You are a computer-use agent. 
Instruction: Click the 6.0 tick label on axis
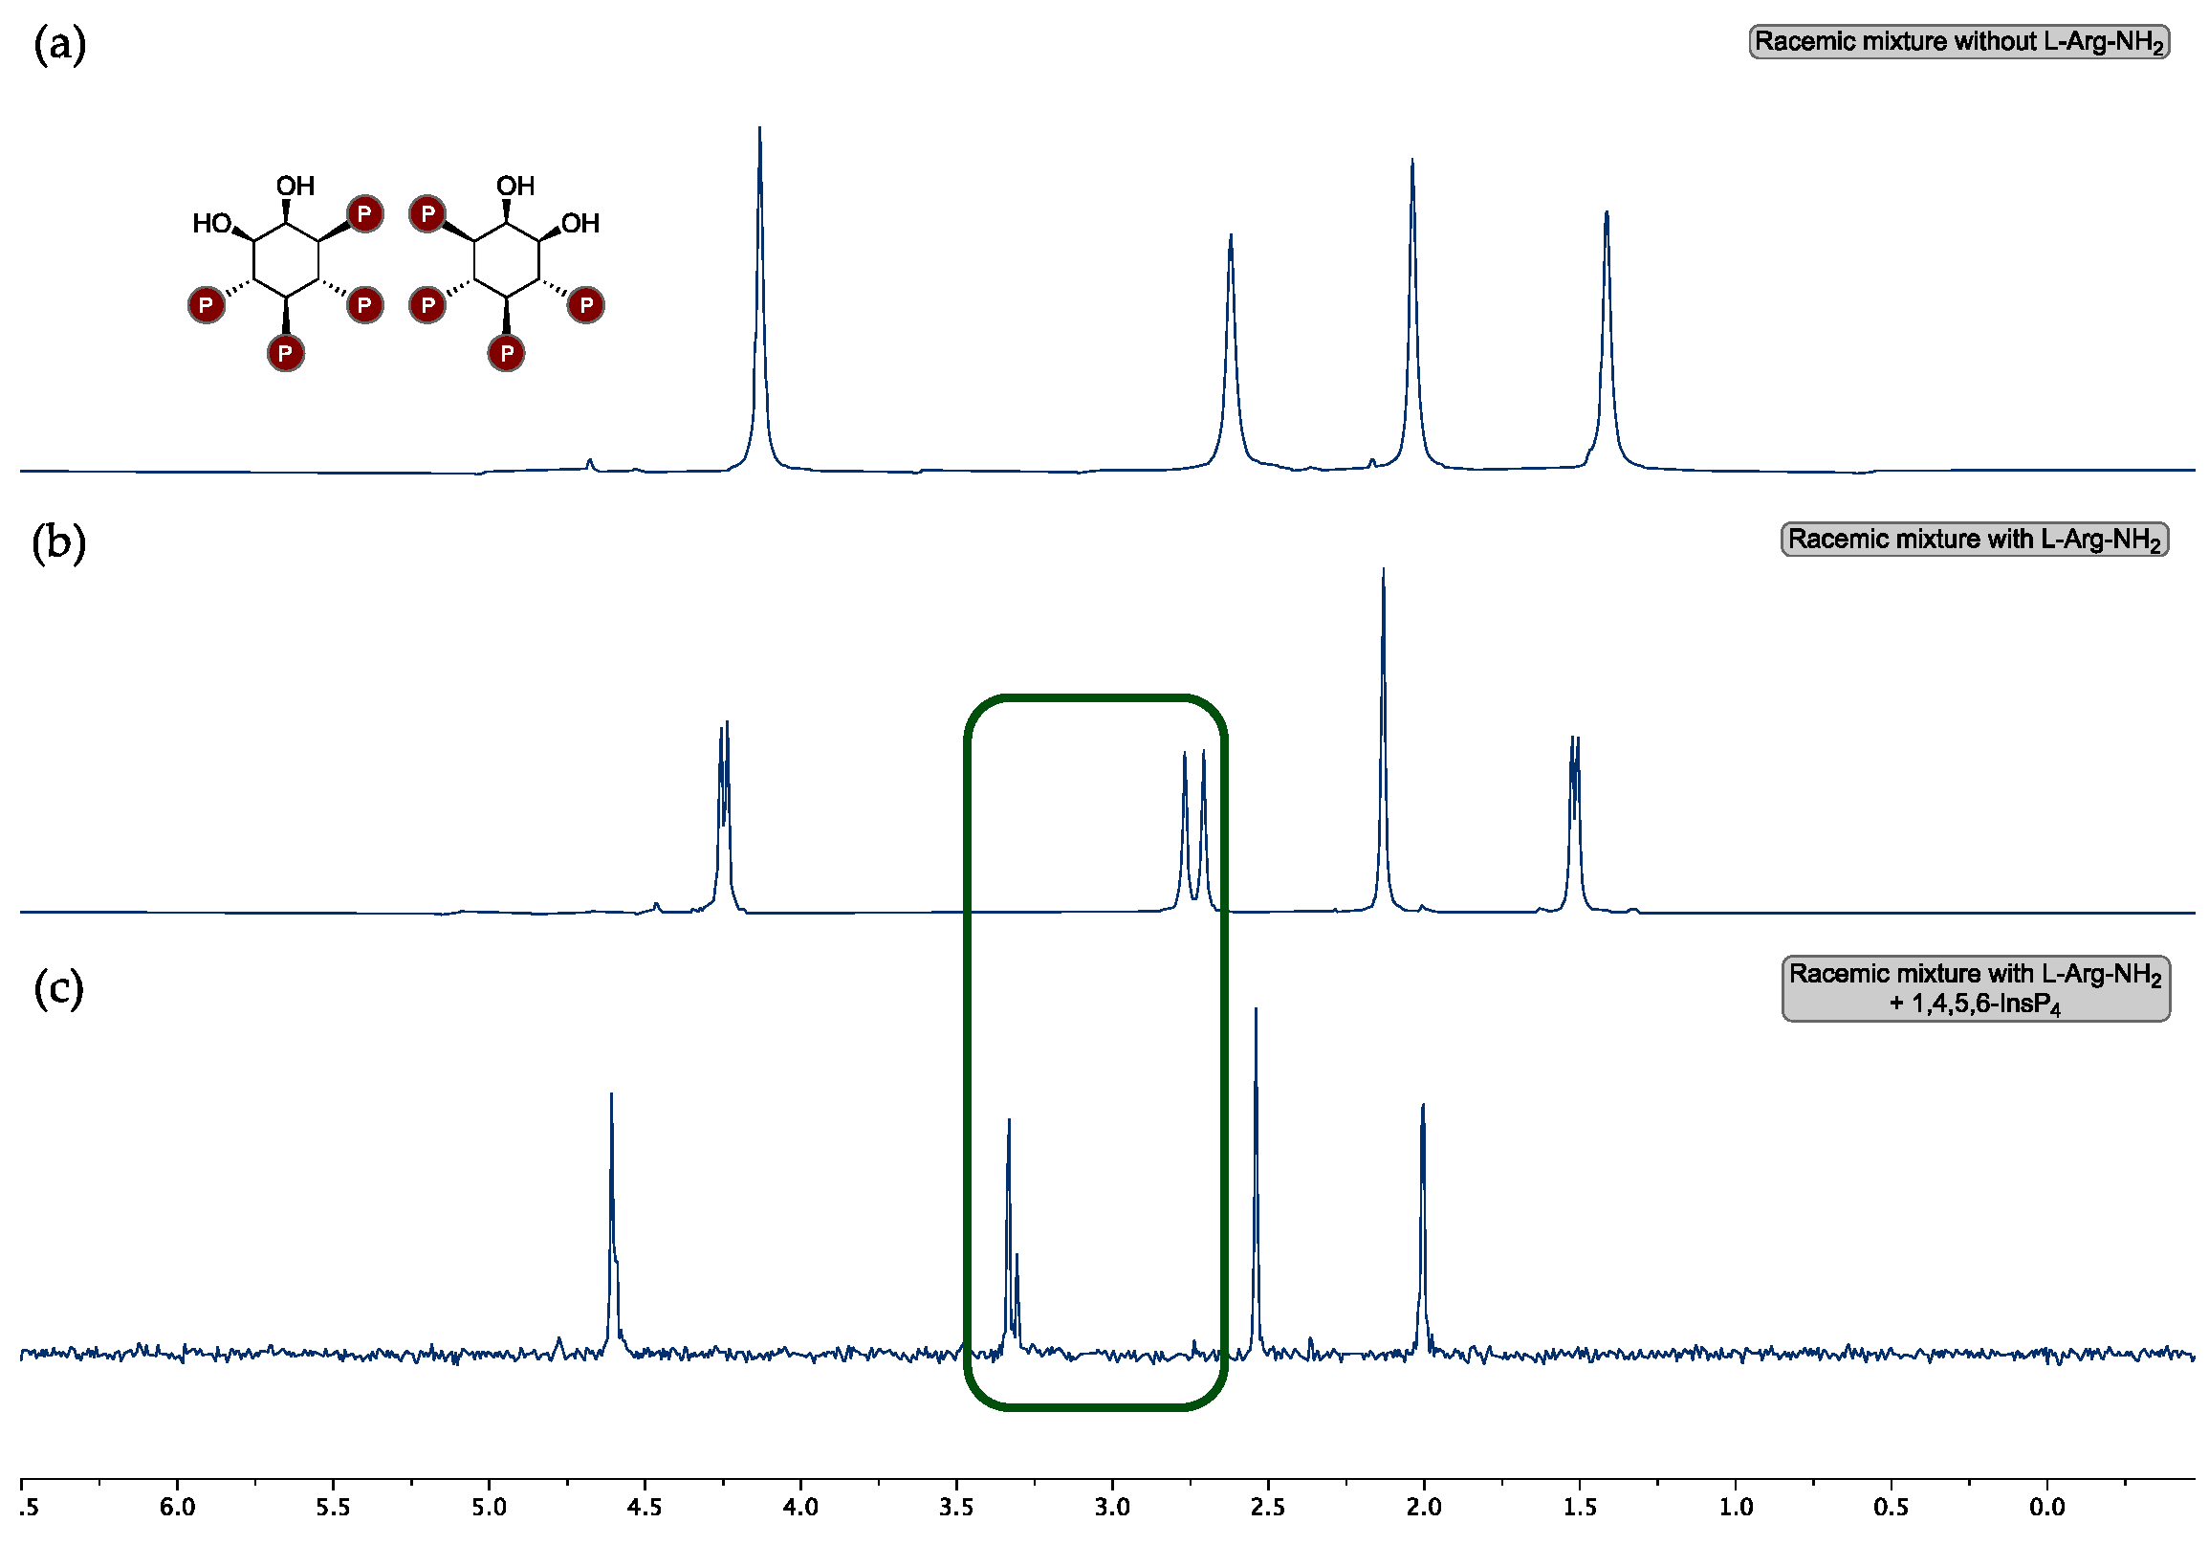click(177, 1508)
